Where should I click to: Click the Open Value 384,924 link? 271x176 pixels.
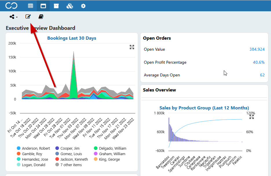[x=257, y=49]
